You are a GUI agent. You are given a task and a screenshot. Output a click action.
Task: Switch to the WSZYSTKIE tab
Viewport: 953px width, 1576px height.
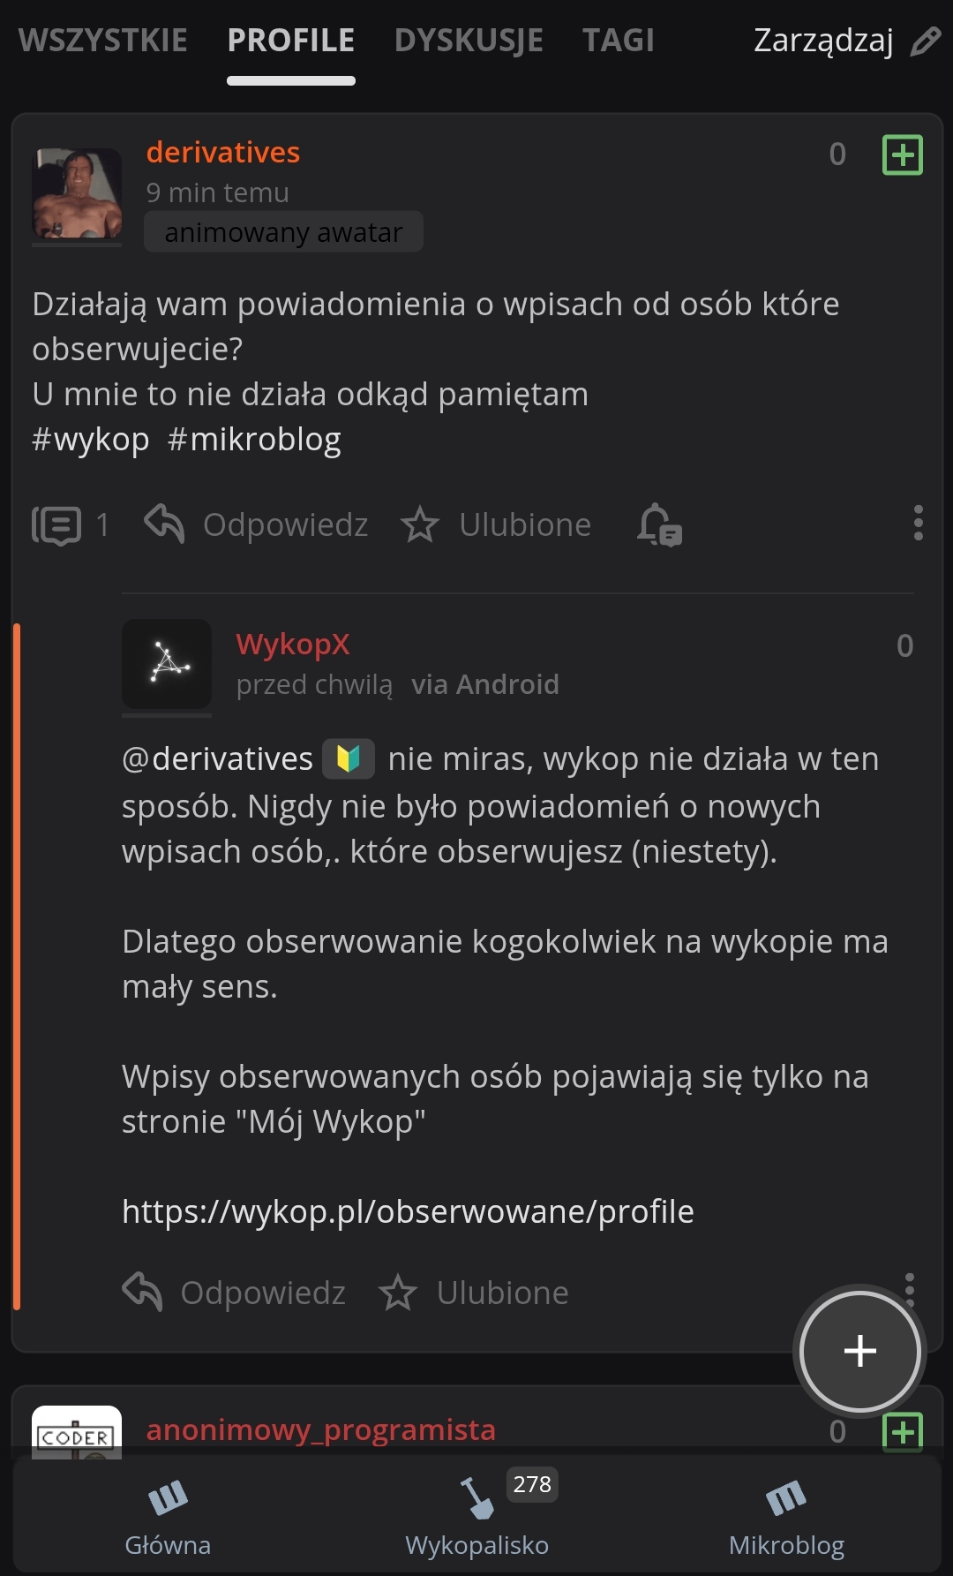(103, 41)
